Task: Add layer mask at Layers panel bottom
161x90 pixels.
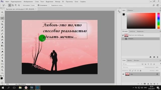Action: tap(145, 84)
